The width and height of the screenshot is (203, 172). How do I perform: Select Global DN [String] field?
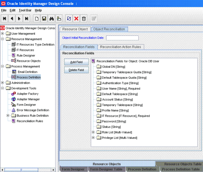tap(113, 67)
